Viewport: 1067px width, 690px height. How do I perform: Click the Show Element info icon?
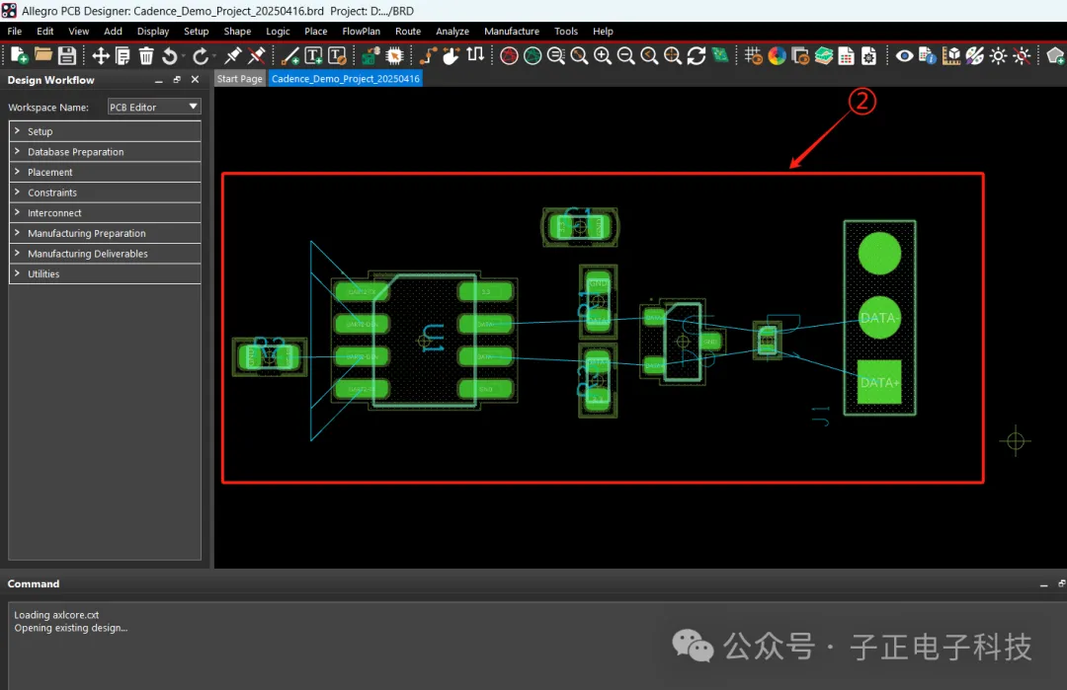(x=928, y=55)
